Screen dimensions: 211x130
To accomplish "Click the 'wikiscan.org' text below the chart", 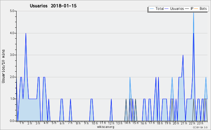I will pos(105,127).
